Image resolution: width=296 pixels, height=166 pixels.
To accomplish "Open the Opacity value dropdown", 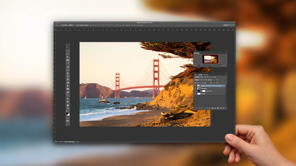I will click(217, 80).
